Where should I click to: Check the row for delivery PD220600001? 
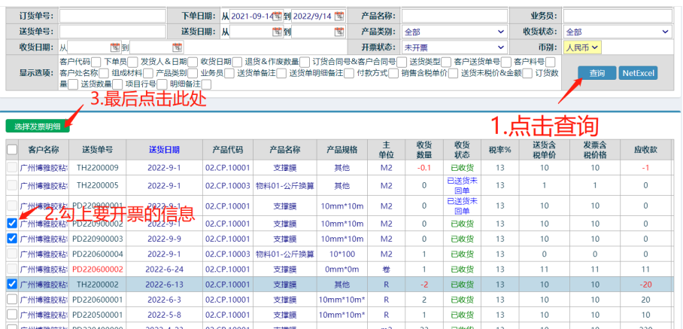(11, 299)
